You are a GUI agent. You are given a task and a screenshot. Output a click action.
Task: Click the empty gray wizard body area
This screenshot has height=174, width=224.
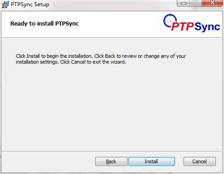[x=111, y=107]
